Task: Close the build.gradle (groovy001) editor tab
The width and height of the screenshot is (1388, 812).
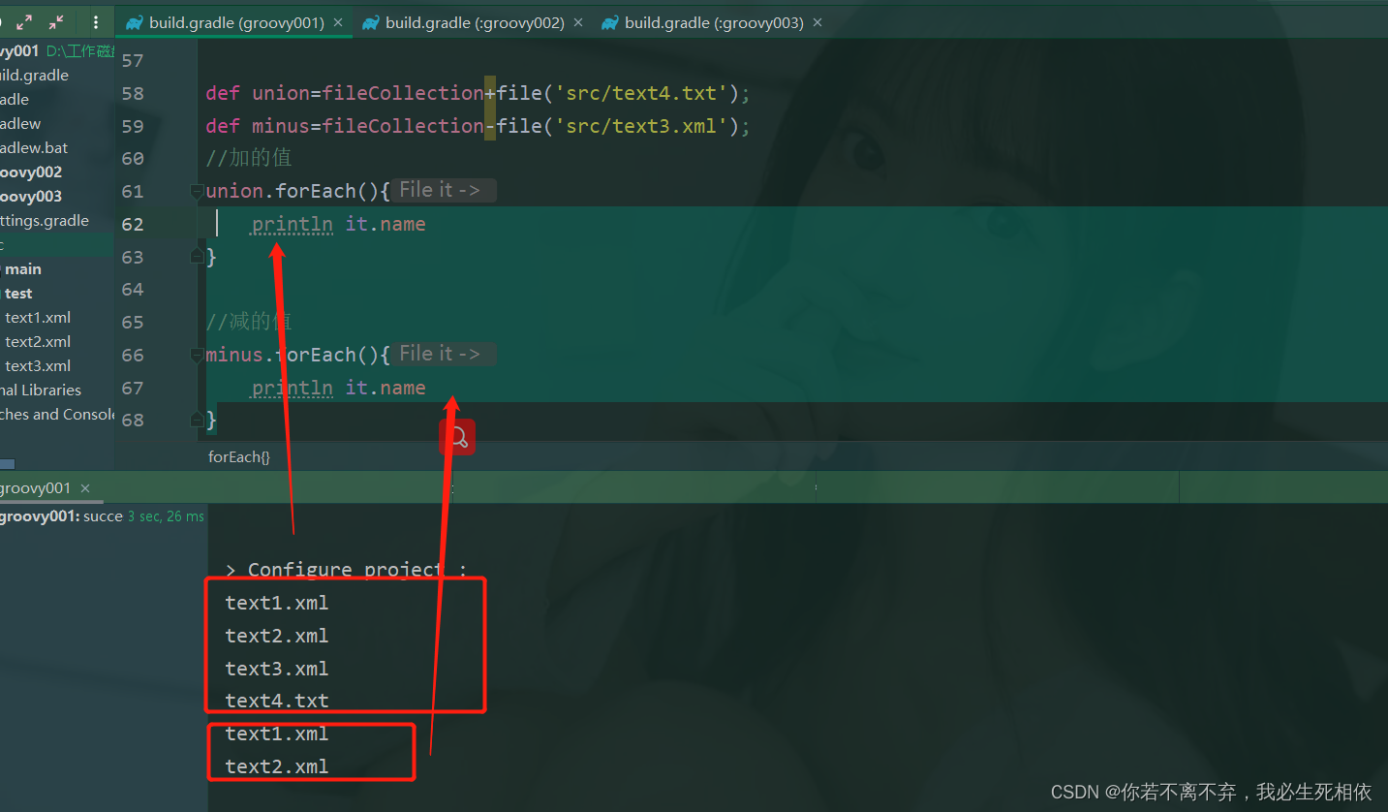Action: pos(340,22)
